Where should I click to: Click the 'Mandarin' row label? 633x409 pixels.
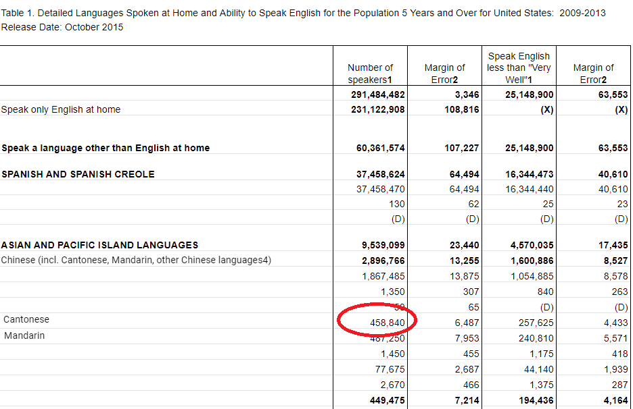pyautogui.click(x=24, y=335)
